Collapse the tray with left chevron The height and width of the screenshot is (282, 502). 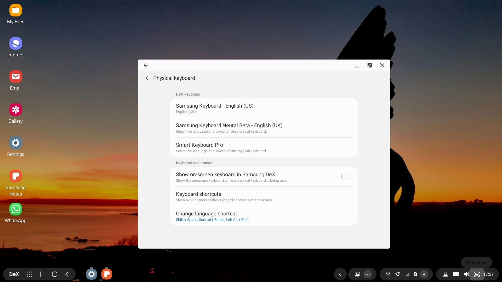point(340,274)
